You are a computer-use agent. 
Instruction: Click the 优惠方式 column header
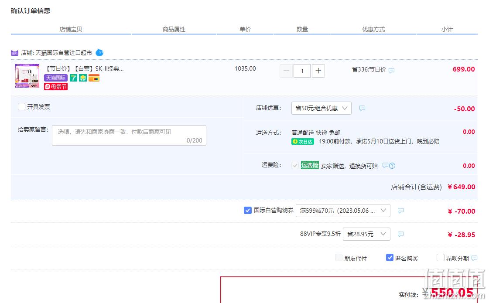[x=373, y=29]
